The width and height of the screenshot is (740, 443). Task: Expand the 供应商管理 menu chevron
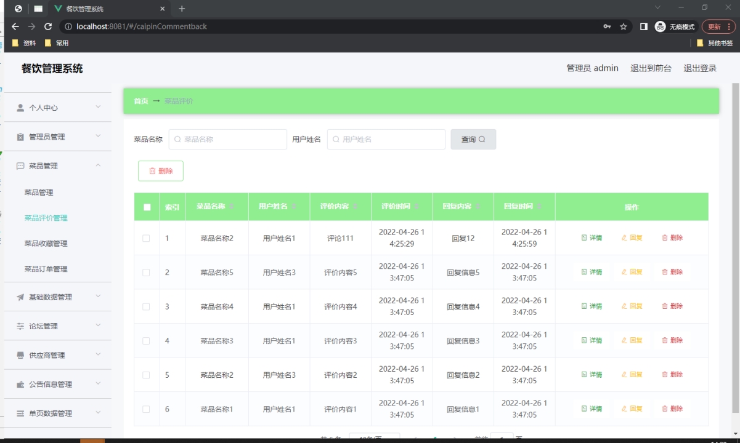98,355
